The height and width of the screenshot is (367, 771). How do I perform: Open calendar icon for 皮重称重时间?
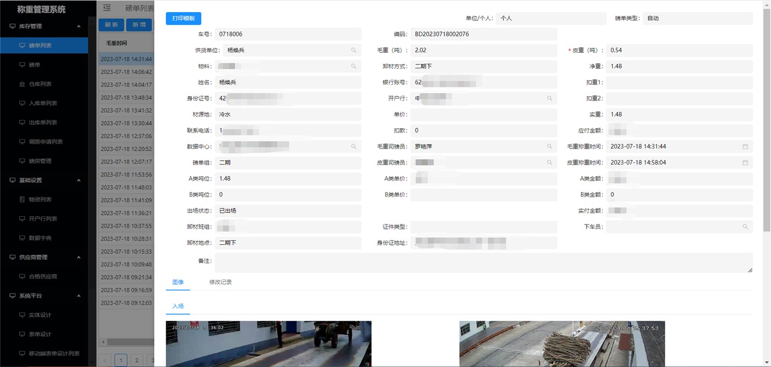coord(745,163)
